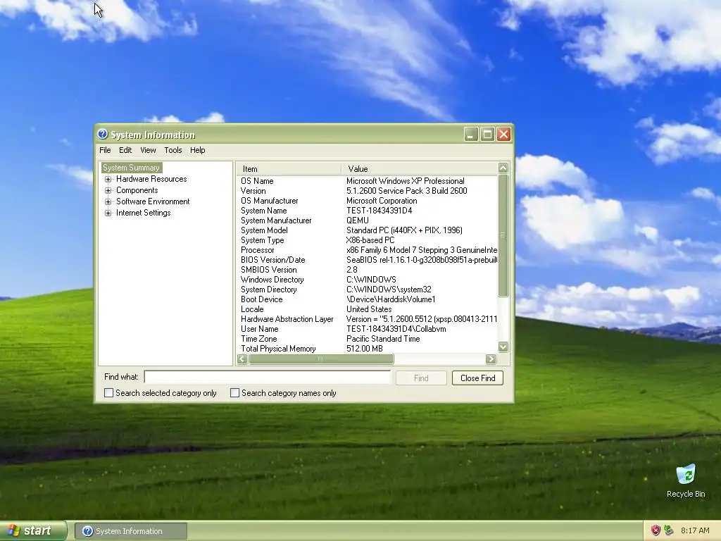The image size is (721, 541).
Task: Click the vertical scrollbar up arrow
Action: coord(503,168)
